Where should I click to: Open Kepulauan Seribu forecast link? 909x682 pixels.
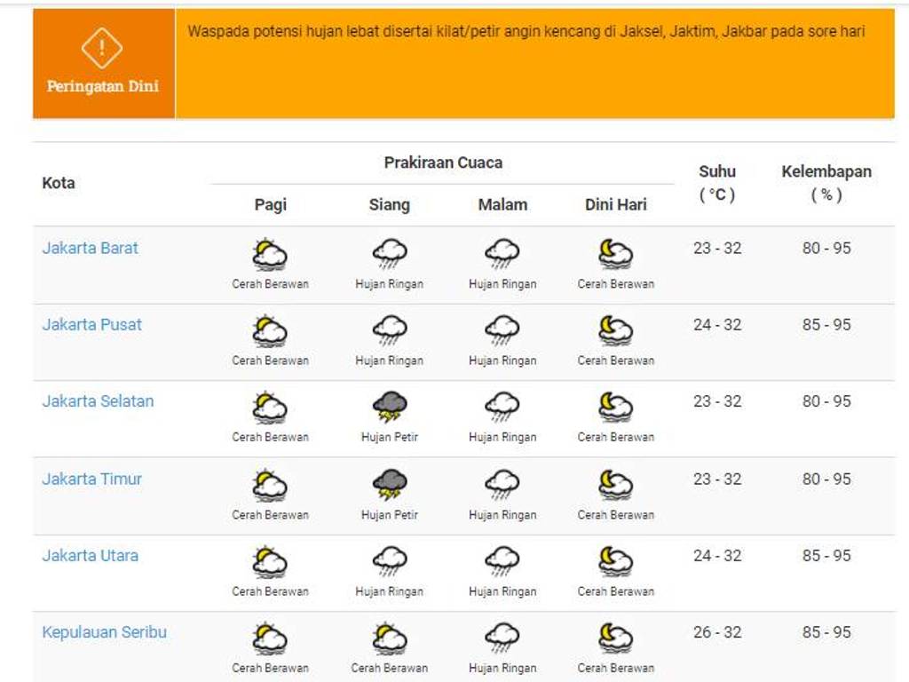[x=105, y=632]
